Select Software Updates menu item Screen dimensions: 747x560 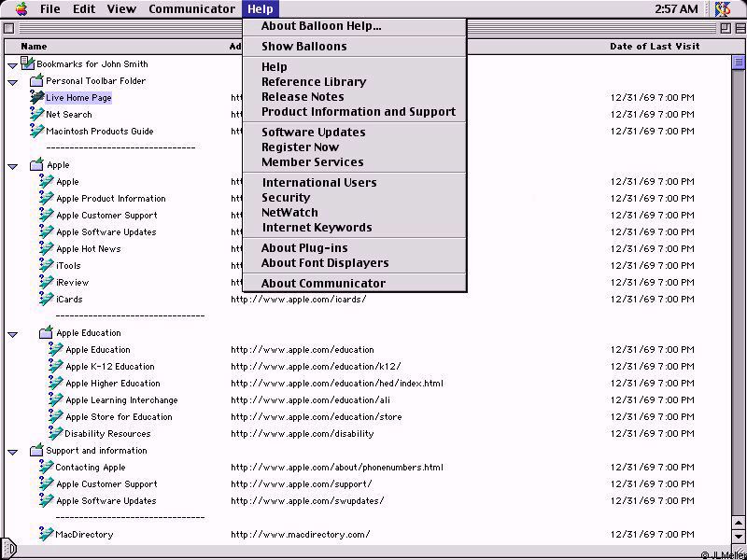[x=313, y=133]
